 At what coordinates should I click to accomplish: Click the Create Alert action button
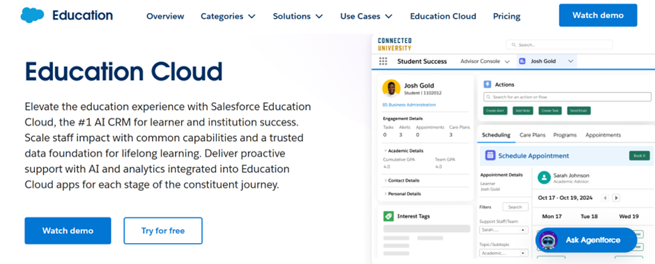[495, 110]
